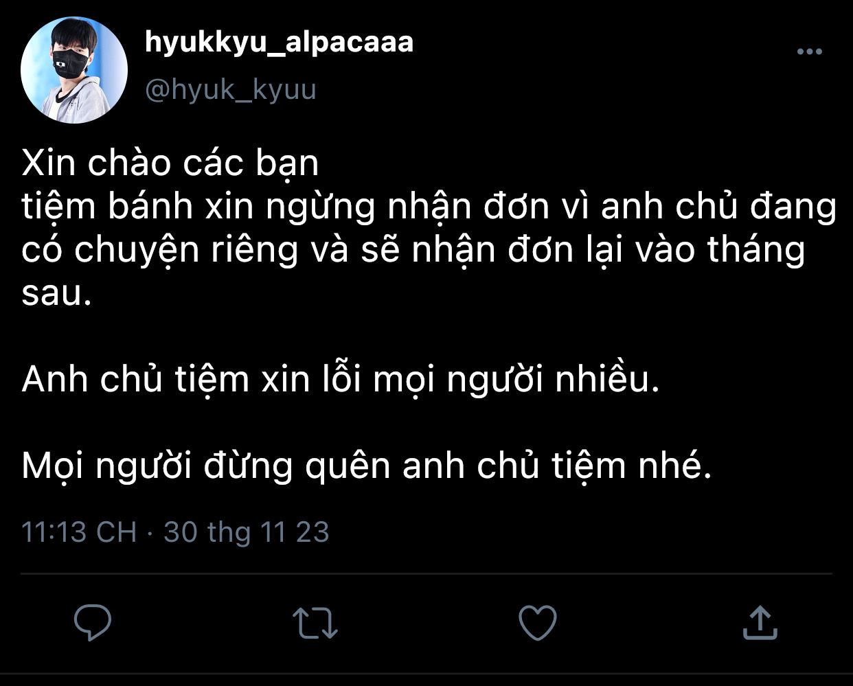The image size is (853, 686).
Task: Click the sentence 'Anh chủ tiệm xin lỗi'
Action: click(x=341, y=379)
